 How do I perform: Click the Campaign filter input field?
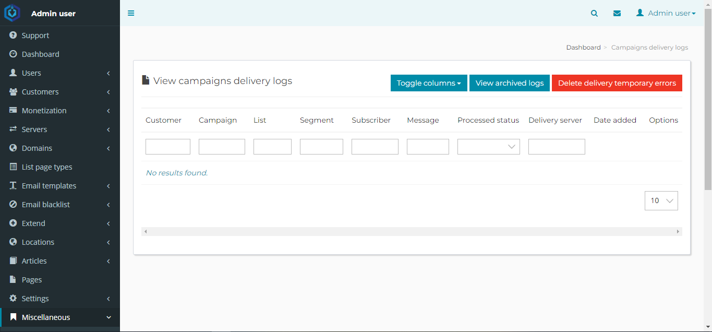tap(222, 146)
